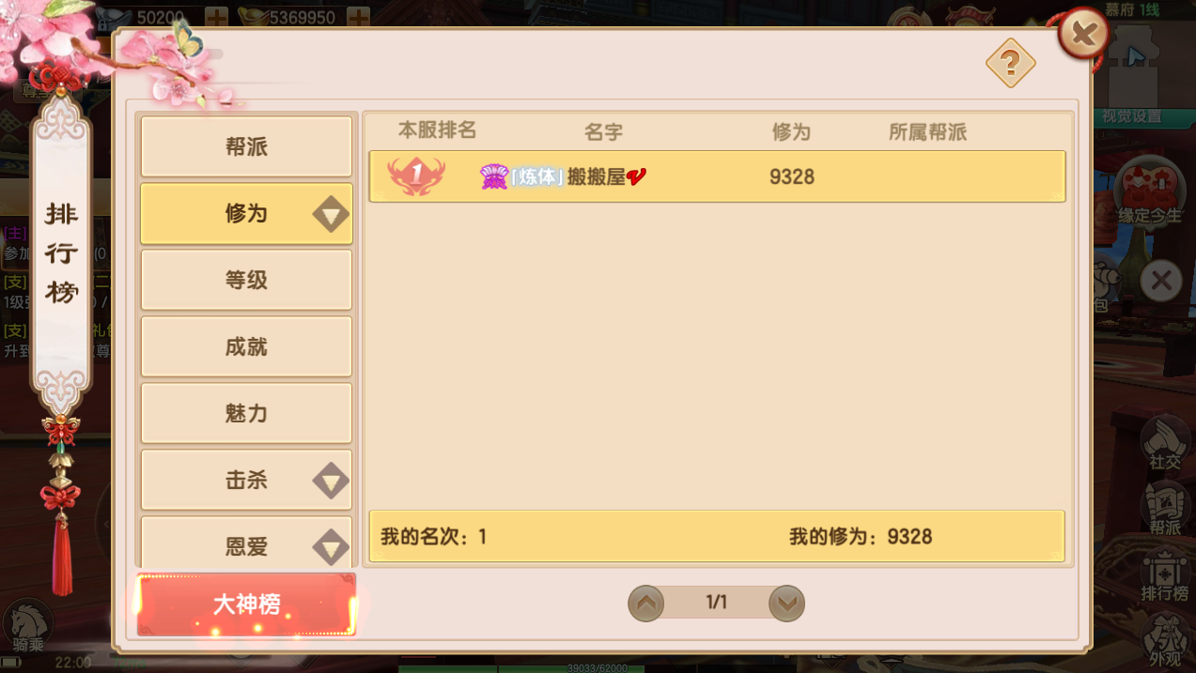
Task: Tap the 缘定今生 event icon
Action: [1150, 194]
